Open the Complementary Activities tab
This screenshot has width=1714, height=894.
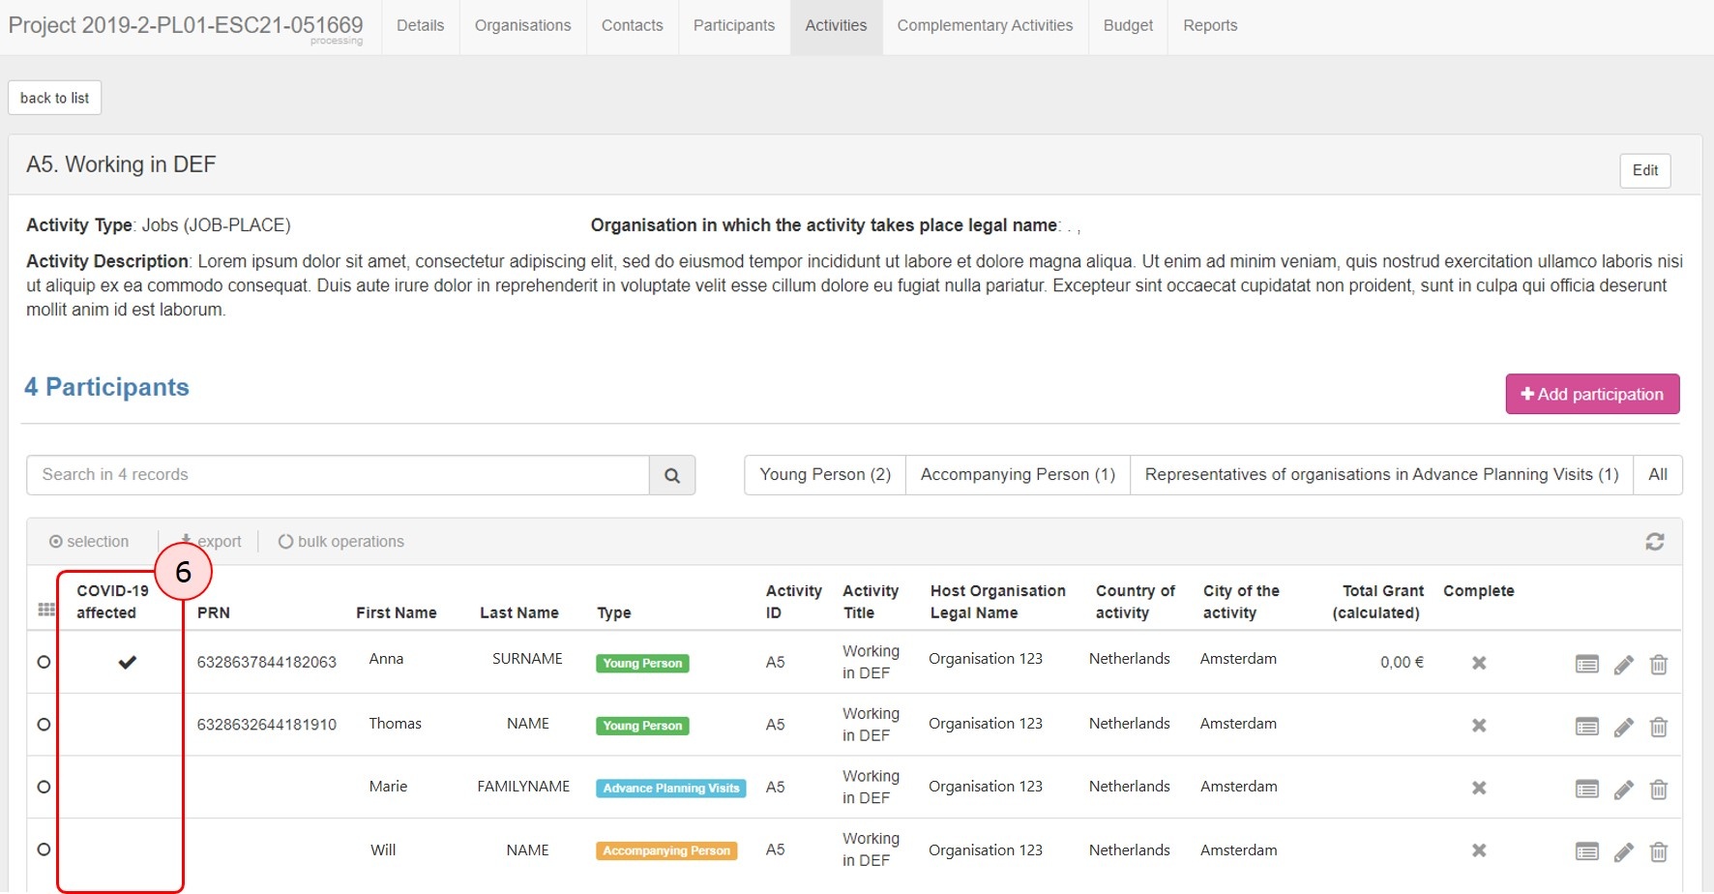pyautogui.click(x=986, y=26)
